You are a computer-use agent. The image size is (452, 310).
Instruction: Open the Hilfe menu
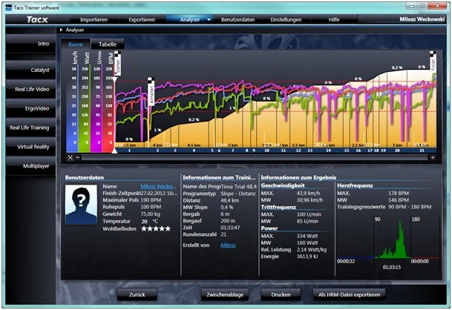(334, 19)
